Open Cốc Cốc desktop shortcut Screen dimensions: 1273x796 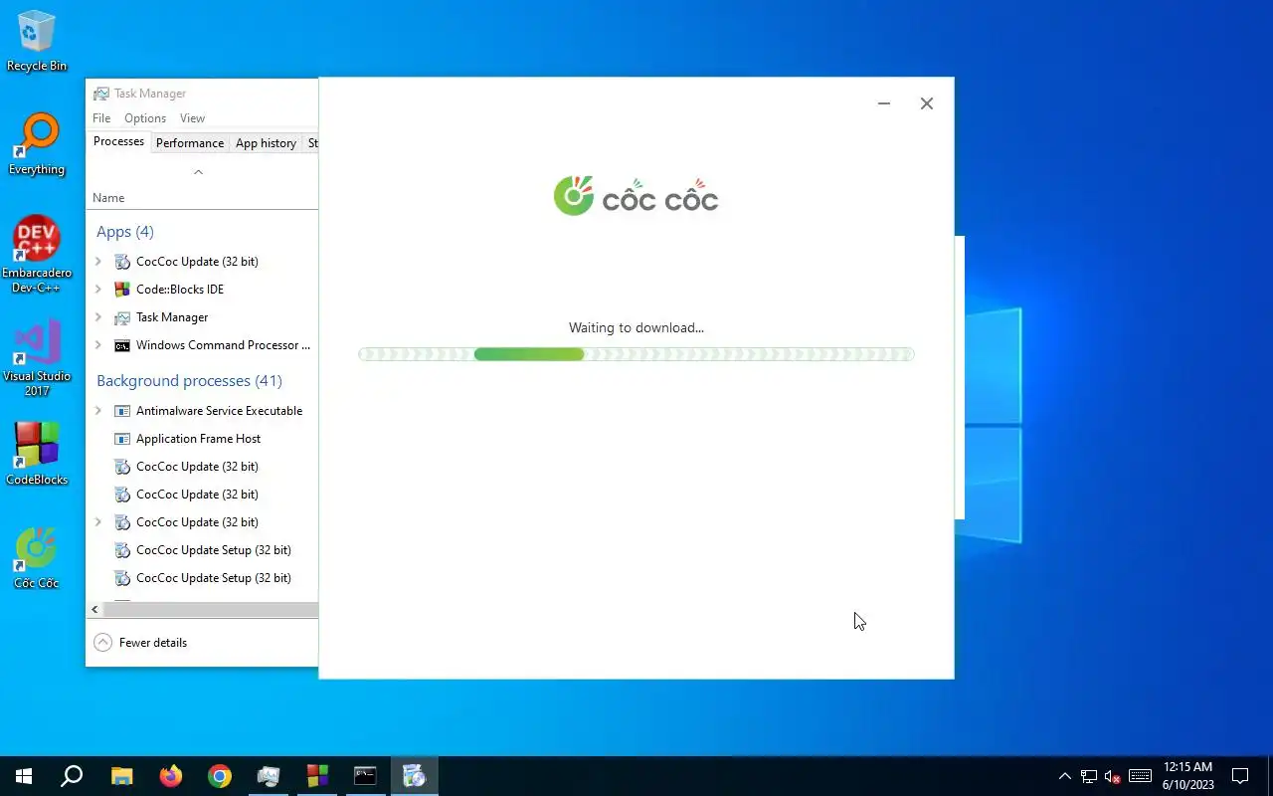point(37,558)
